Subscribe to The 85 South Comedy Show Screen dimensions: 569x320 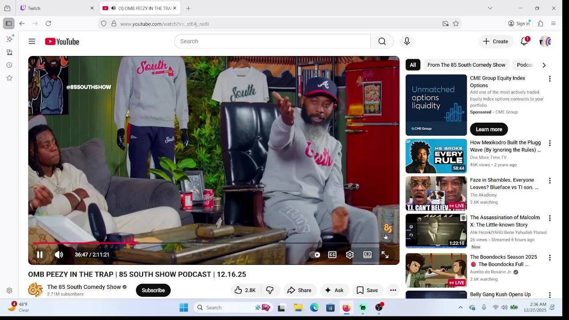click(x=153, y=290)
